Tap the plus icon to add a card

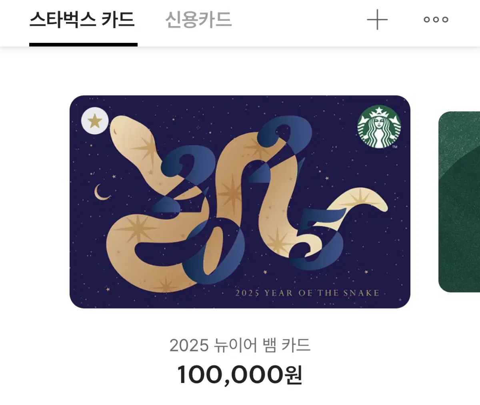coord(377,20)
